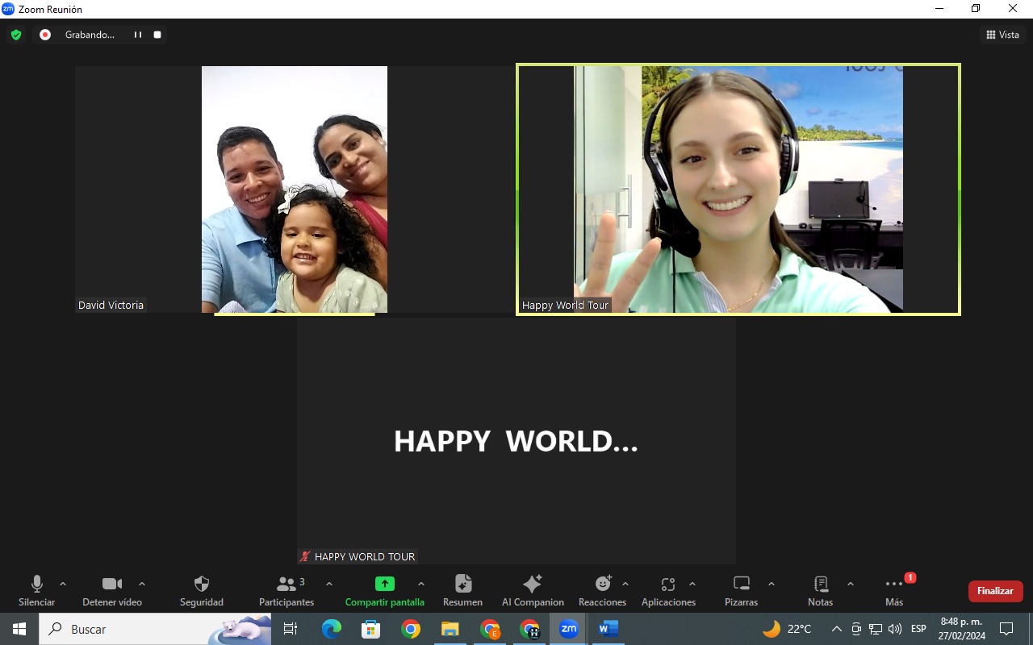1033x645 pixels.
Task: Click the Buscar taskbar search box
Action: point(155,629)
